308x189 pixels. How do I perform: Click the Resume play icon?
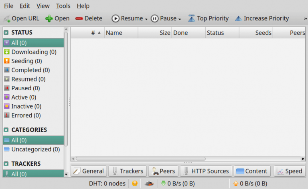tap(115, 19)
